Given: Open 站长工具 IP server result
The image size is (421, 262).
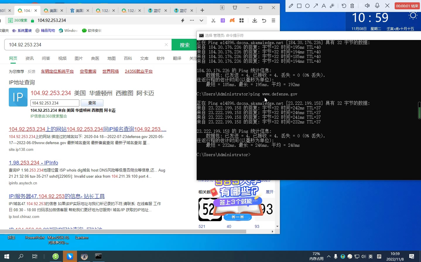Looking at the screenshot, I should click(57, 196).
